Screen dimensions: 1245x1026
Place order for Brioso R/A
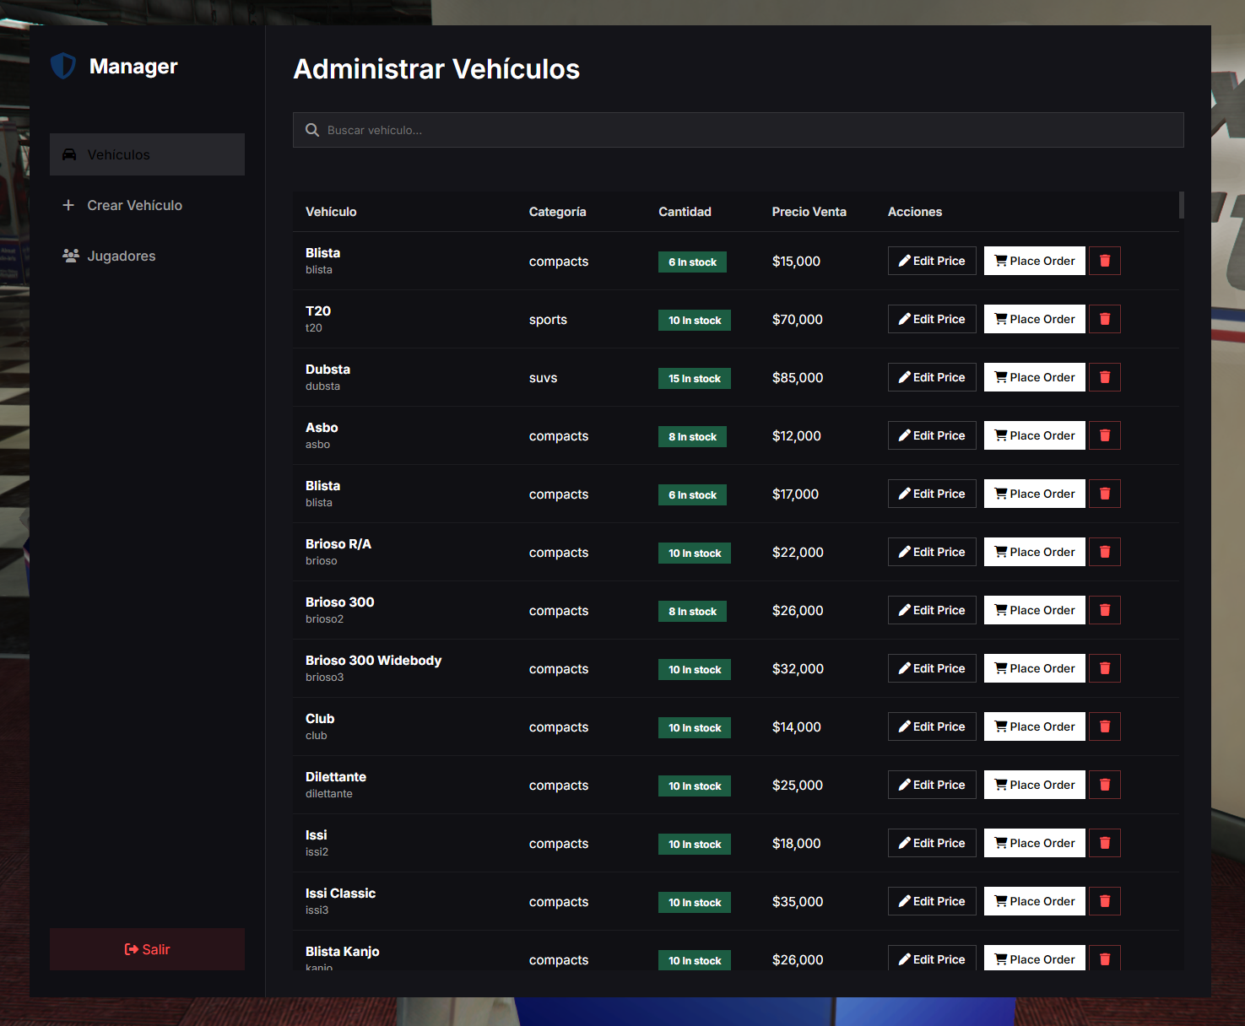(x=1035, y=552)
